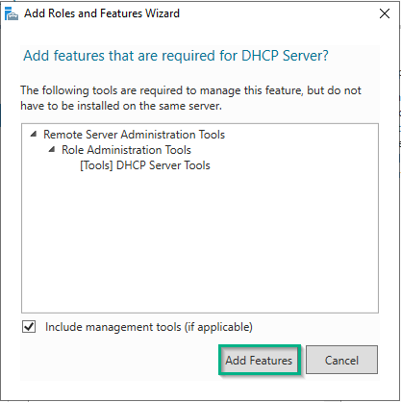Viewport: 401px width, 402px height.
Task: Select Remote Server Administration Tools tree item
Action: click(x=134, y=135)
